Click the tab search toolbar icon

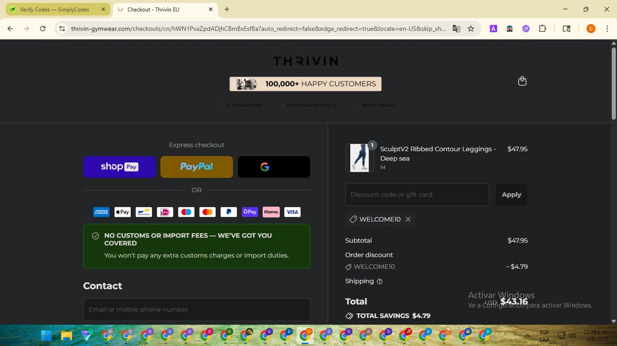(566, 29)
